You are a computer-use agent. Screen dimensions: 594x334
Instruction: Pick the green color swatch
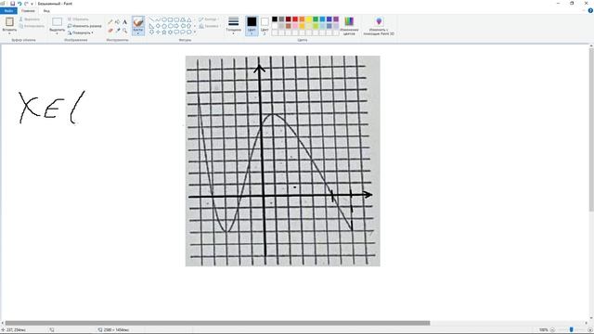pyautogui.click(x=316, y=19)
